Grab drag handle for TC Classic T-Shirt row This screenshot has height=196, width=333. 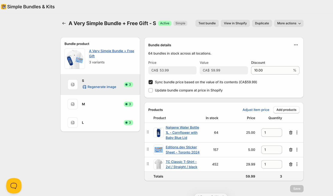148,164
